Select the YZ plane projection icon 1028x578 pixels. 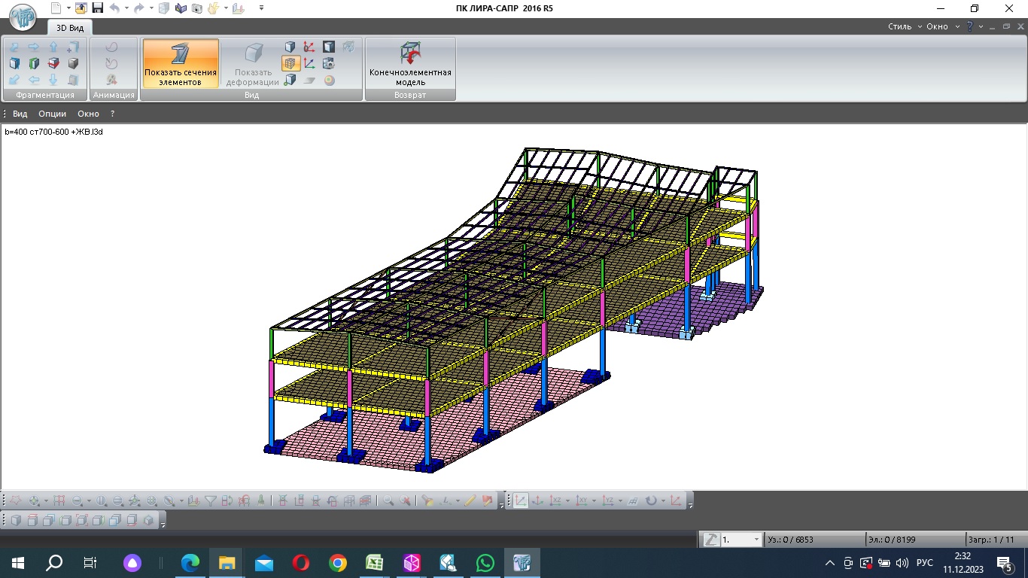[607, 500]
